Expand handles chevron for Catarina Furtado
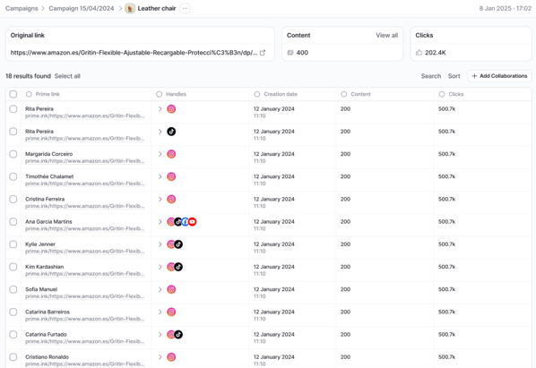The image size is (536, 368). pos(160,335)
